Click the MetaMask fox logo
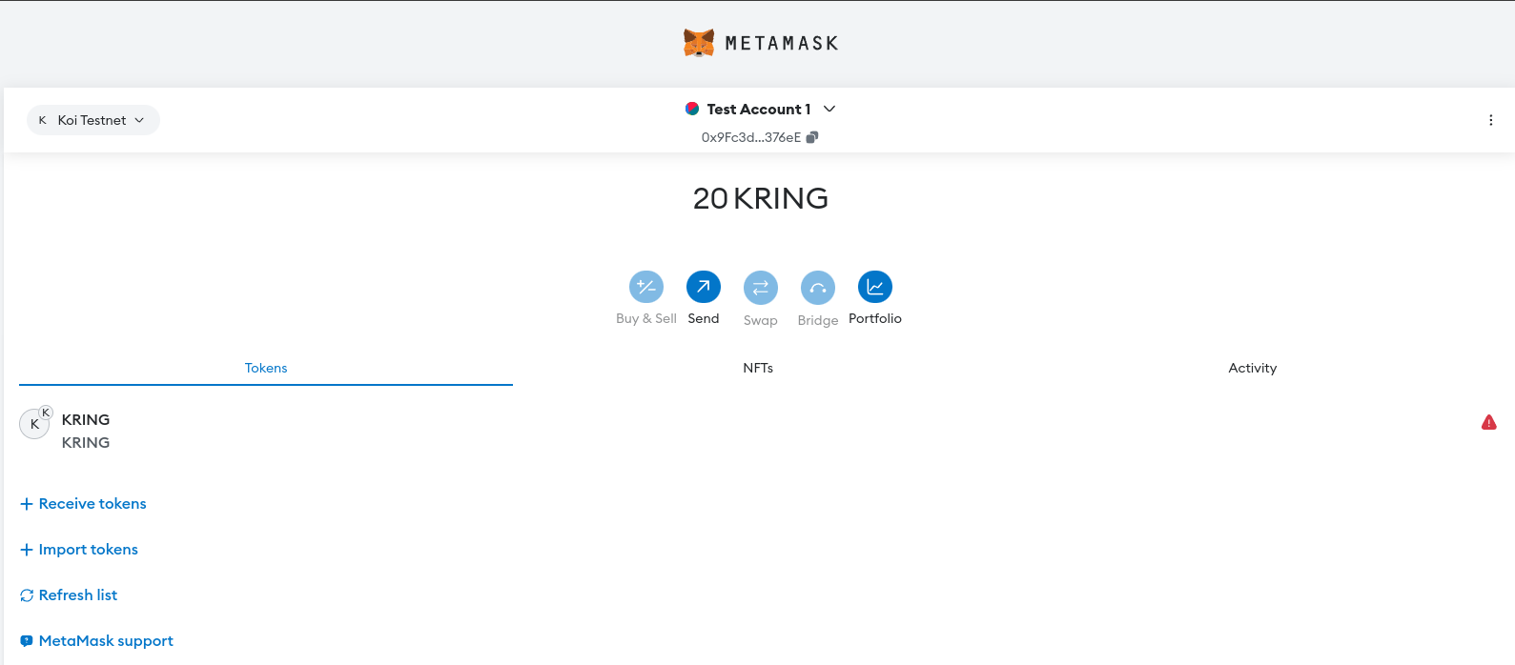The height and width of the screenshot is (665, 1515). coord(699,43)
